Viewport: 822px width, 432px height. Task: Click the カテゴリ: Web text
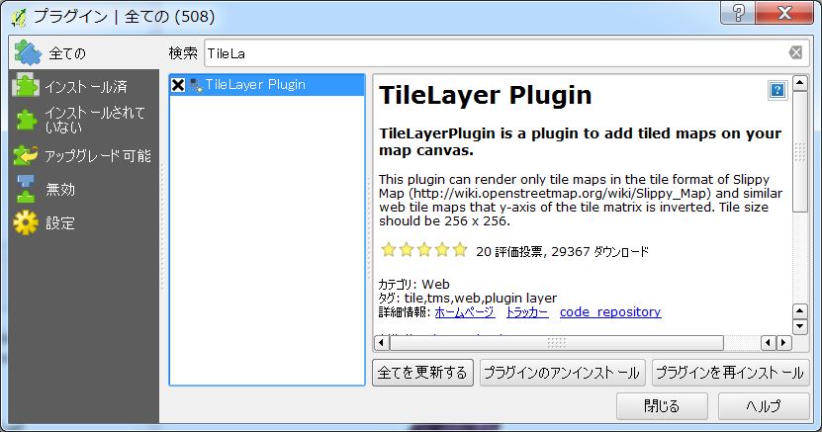click(x=414, y=285)
